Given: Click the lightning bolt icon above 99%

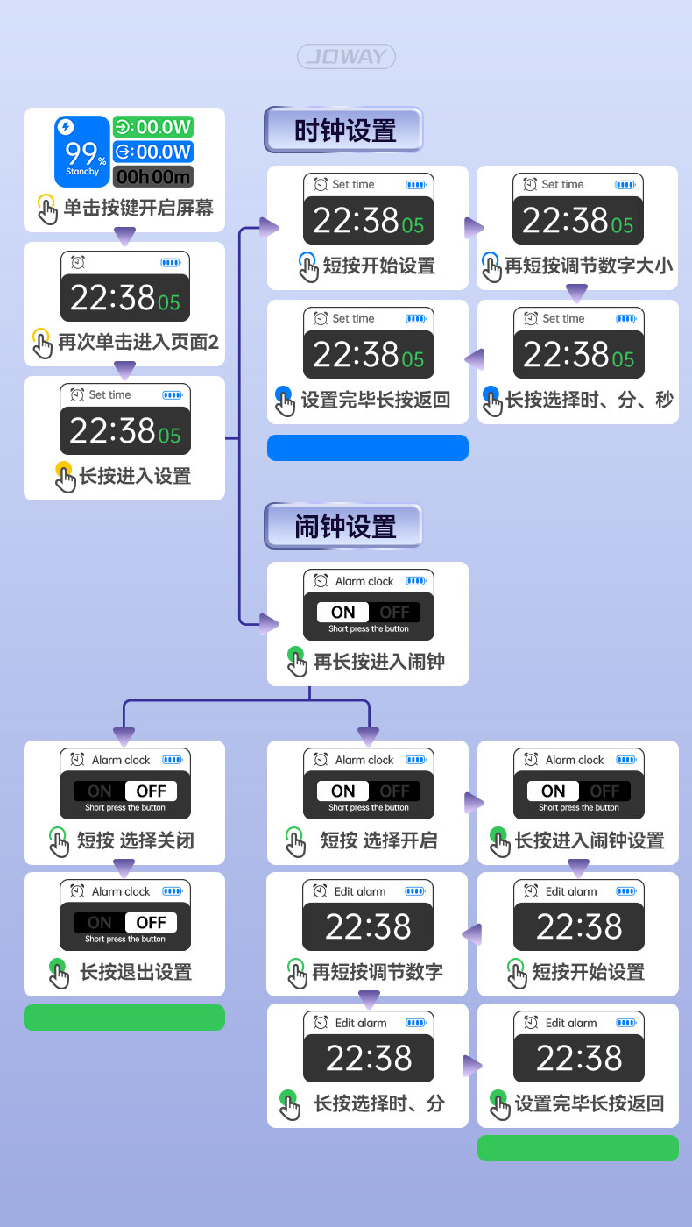Looking at the screenshot, I should 66,127.
